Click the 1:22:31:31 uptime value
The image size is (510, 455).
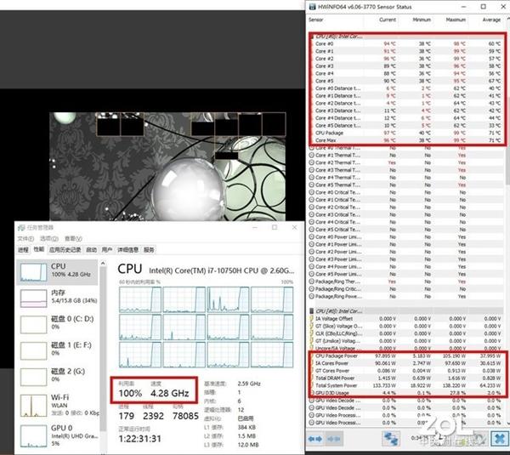[140, 439]
